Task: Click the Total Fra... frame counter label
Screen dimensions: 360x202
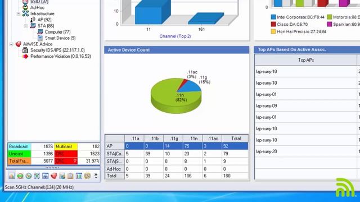Action: tap(19, 161)
